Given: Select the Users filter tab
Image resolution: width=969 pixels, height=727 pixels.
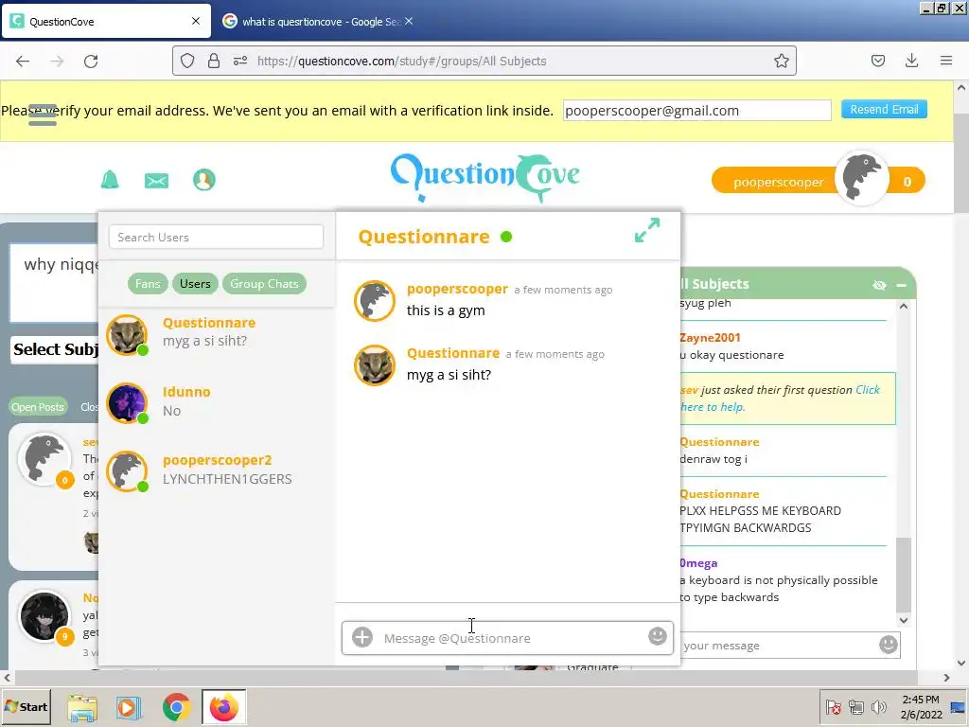Looking at the screenshot, I should pyautogui.click(x=195, y=284).
